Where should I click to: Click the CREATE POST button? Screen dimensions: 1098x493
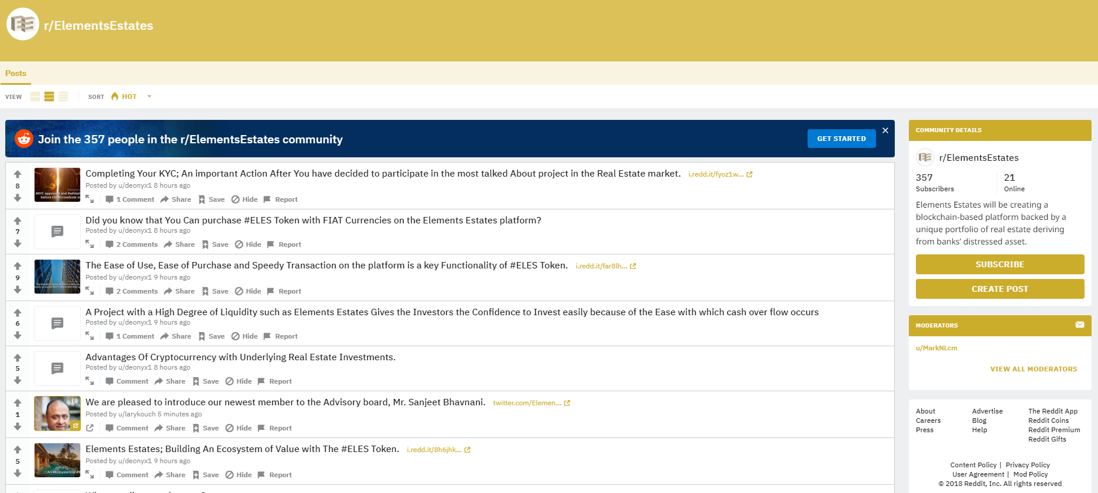coord(1000,289)
